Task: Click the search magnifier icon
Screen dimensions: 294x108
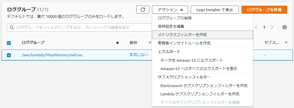Action: (x=12, y=27)
